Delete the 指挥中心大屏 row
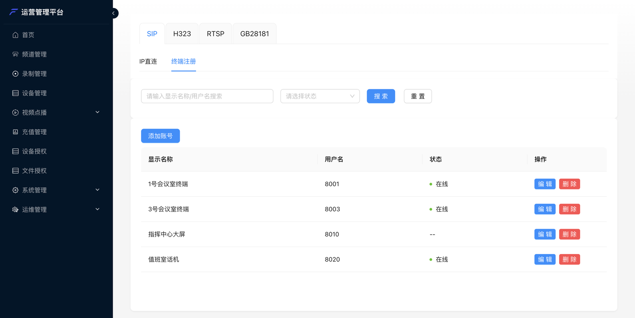635x318 pixels. [x=570, y=234]
